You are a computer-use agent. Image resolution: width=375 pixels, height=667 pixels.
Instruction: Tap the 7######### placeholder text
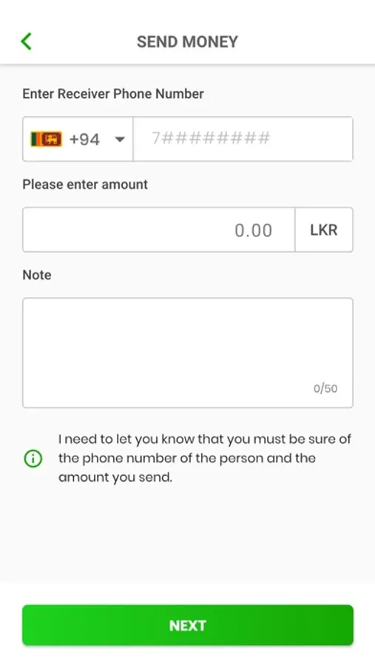pos(211,139)
